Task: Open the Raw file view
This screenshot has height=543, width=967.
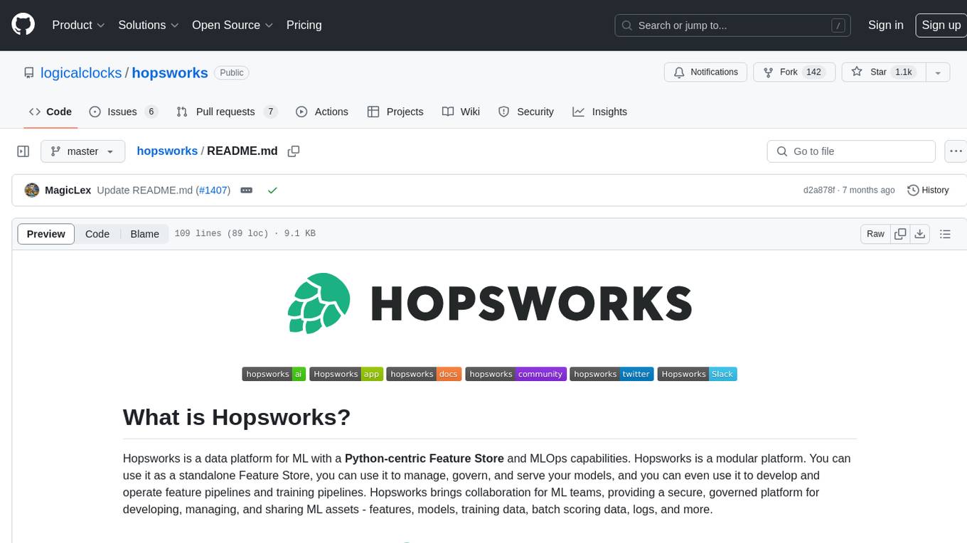Action: click(875, 234)
